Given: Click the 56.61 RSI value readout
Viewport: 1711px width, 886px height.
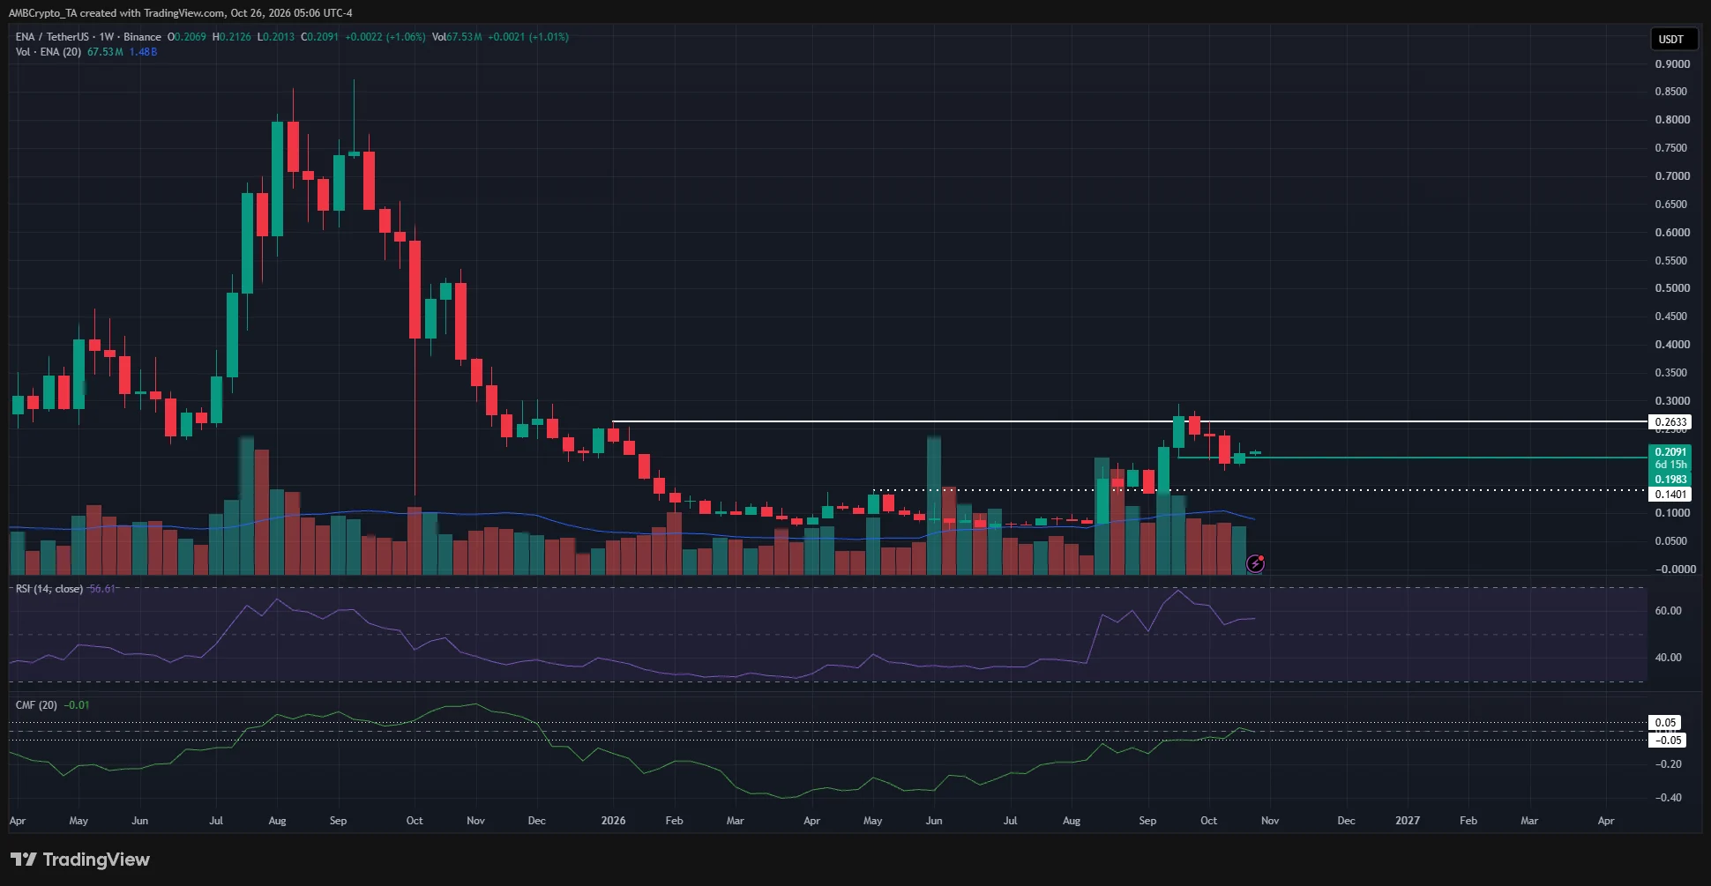Looking at the screenshot, I should pos(102,589).
